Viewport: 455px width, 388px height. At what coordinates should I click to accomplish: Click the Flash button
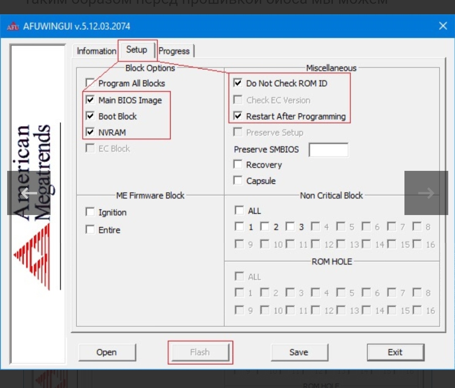pos(200,352)
